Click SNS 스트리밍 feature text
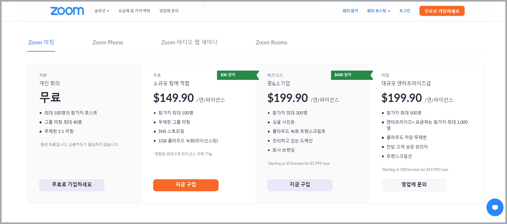 (171, 131)
